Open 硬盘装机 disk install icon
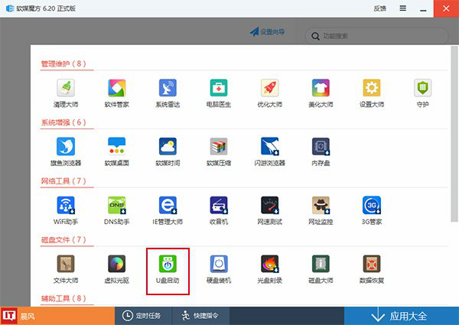This screenshot has height=325, width=459. coord(219,264)
